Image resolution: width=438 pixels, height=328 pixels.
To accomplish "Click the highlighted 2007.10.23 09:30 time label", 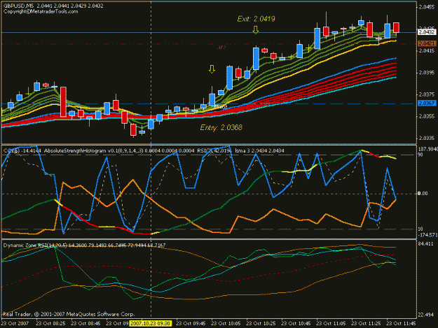I will [151, 324].
